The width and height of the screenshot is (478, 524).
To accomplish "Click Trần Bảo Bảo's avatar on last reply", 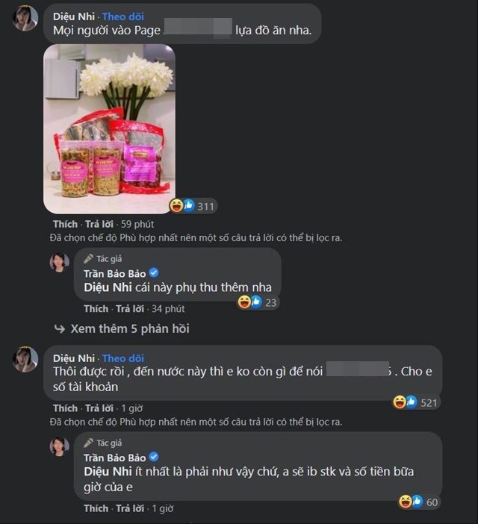I will pyautogui.click(x=60, y=446).
